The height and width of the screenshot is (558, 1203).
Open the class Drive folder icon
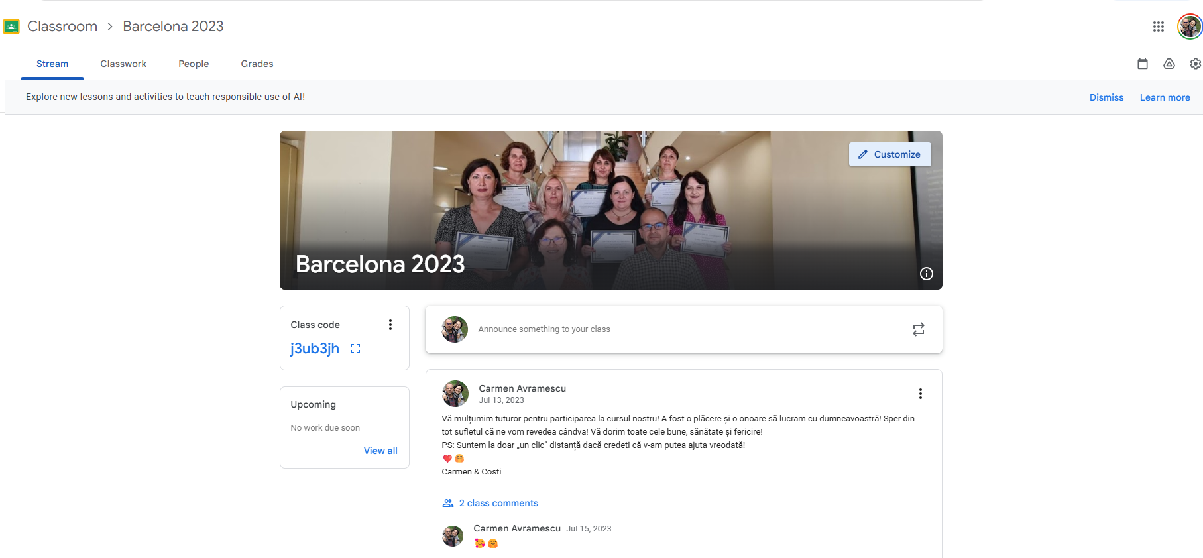click(1169, 64)
